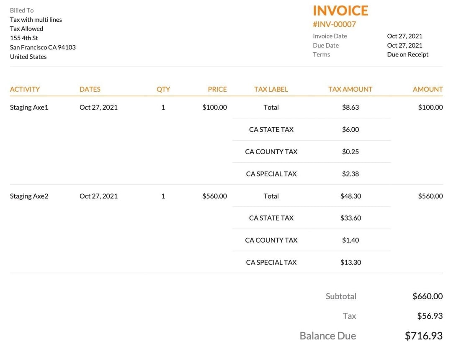This screenshot has height=342, width=469.
Task: Click the Tax total $56.93
Action: pyautogui.click(x=430, y=316)
